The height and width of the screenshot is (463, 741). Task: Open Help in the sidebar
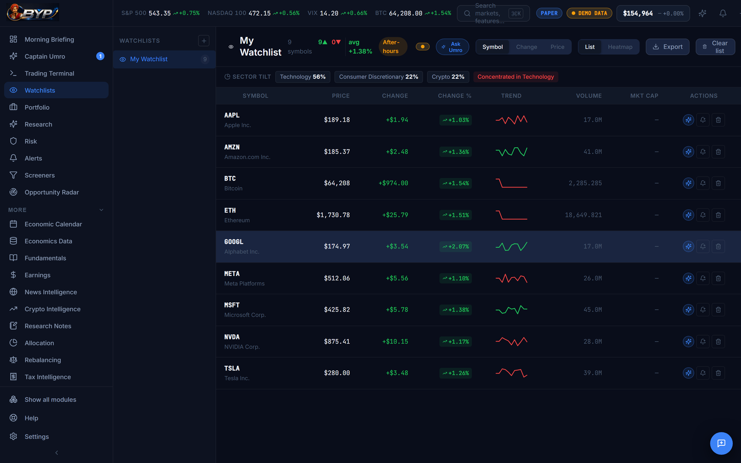click(x=57, y=418)
